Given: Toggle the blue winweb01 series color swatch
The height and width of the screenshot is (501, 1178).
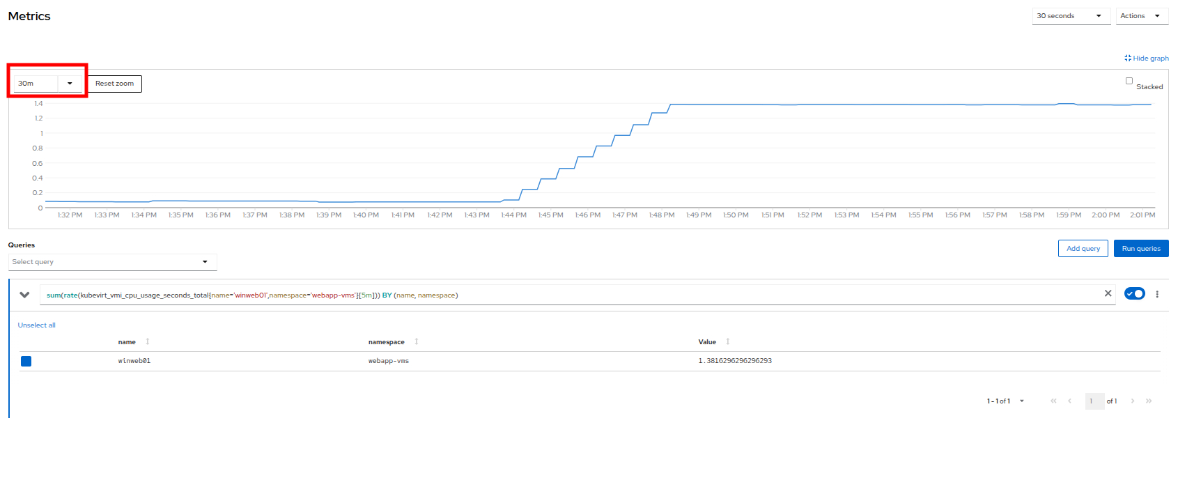Looking at the screenshot, I should click(x=26, y=361).
